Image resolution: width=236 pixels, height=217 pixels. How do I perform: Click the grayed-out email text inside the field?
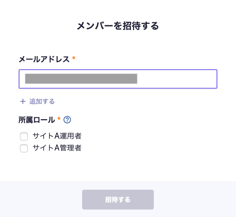[x=81, y=78]
